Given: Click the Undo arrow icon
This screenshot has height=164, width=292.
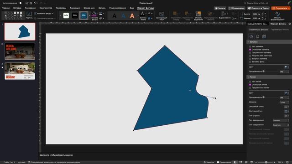Looking at the screenshot, I should (35, 3).
